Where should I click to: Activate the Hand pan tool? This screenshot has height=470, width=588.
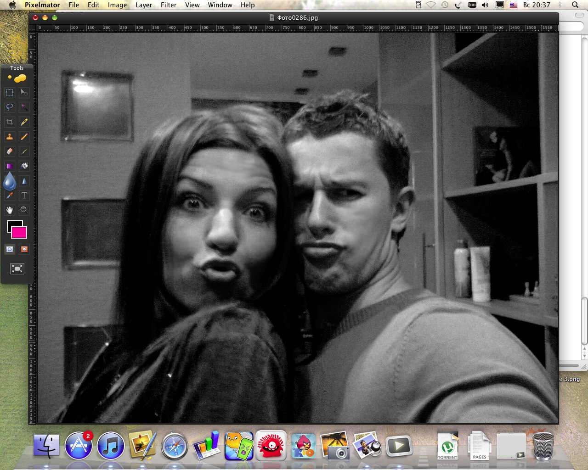coord(10,210)
